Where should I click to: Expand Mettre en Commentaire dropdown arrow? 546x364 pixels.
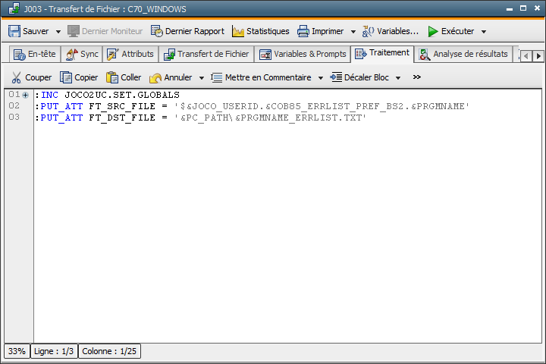[x=320, y=77]
